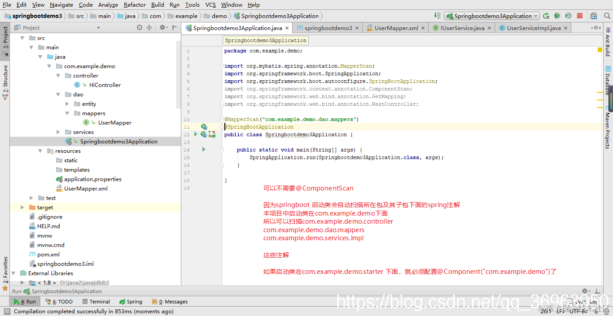Collapse the src folder

22,38
